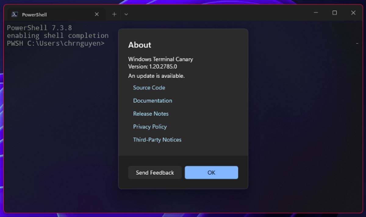Click the Send Feedback button

pos(155,172)
